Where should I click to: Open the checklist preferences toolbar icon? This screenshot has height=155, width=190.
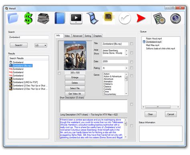[x=159, y=18]
